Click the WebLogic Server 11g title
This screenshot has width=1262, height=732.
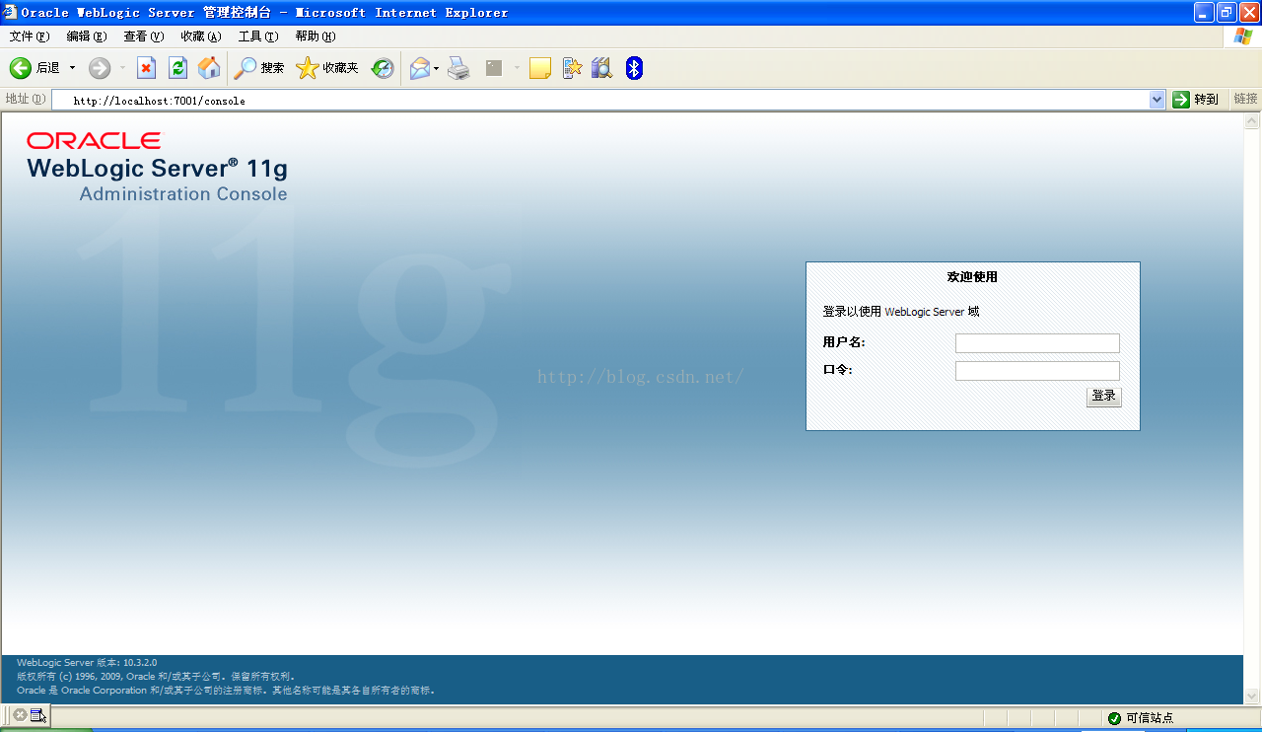click(158, 168)
